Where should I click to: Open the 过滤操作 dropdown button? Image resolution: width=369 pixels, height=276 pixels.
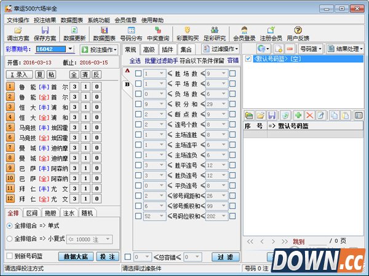point(220,49)
